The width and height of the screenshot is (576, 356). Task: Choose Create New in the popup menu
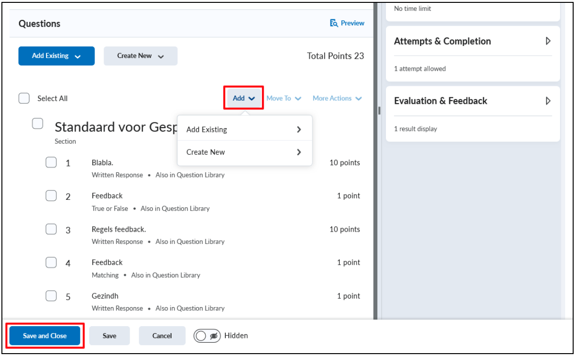[244, 152]
